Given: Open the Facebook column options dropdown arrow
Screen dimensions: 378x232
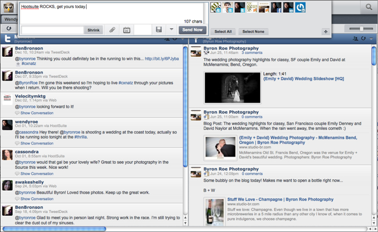Looking at the screenshot, I should click(371, 38).
